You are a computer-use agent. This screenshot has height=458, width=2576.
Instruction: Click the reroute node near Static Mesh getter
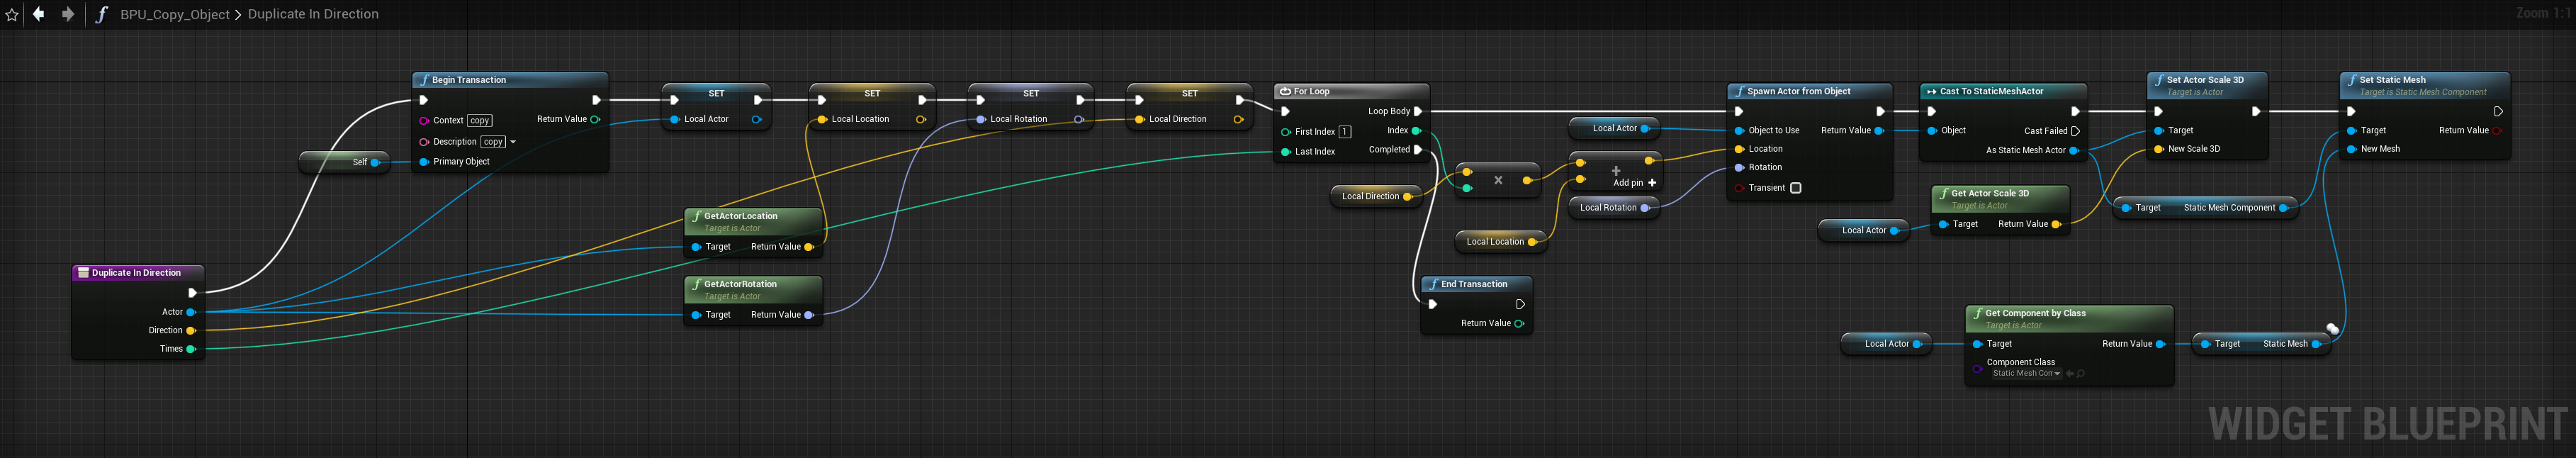pos(2332,329)
